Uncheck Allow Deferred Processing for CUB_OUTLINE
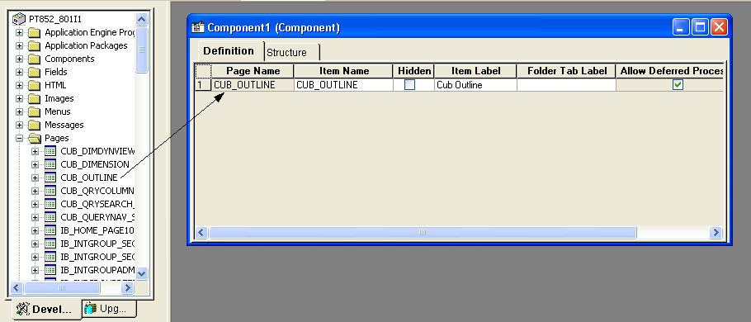751x322 pixels. (678, 85)
